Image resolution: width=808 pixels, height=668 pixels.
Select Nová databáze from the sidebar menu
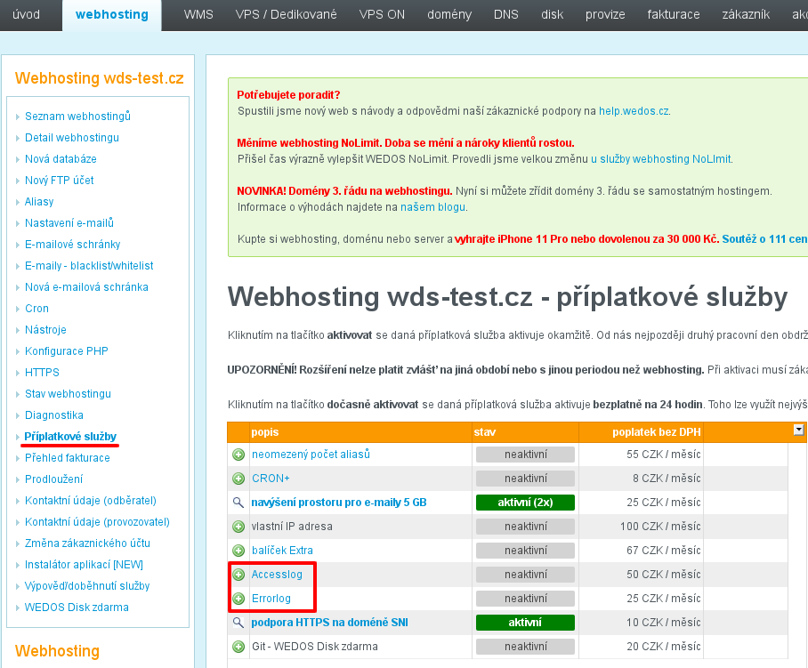click(x=61, y=159)
